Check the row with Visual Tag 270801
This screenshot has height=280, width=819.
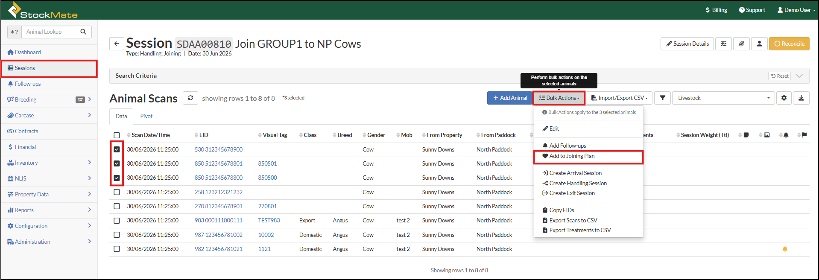(117, 206)
